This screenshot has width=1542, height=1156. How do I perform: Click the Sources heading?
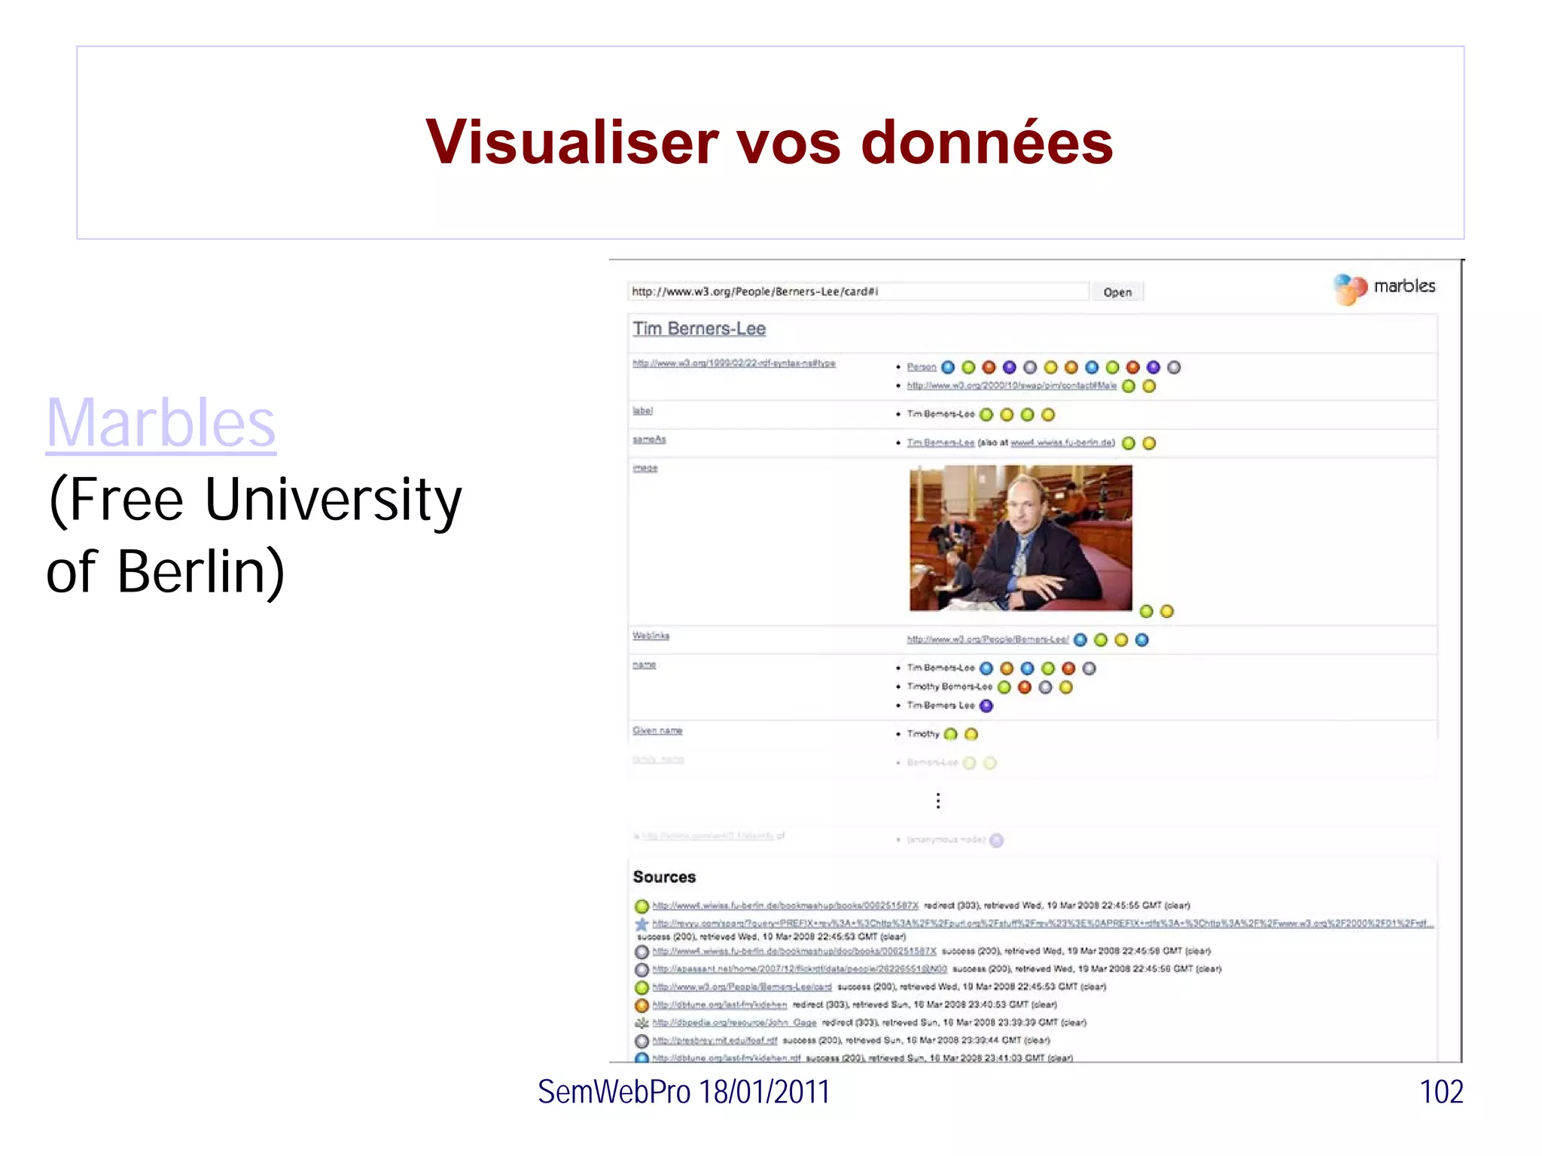[x=664, y=877]
